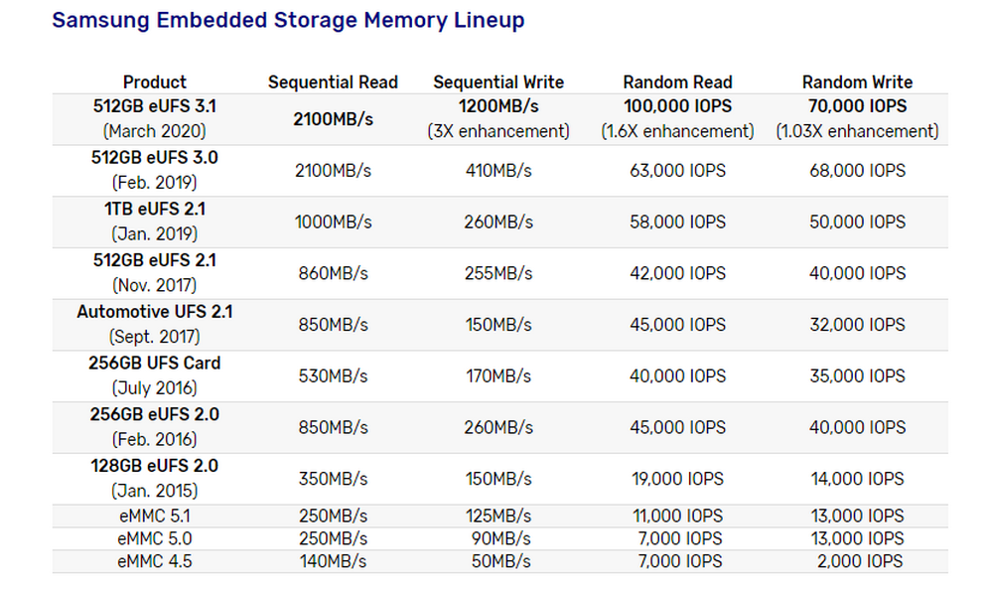The height and width of the screenshot is (596, 990).
Task: Click the 1TB eUFS 2.1 product name
Action: [155, 210]
